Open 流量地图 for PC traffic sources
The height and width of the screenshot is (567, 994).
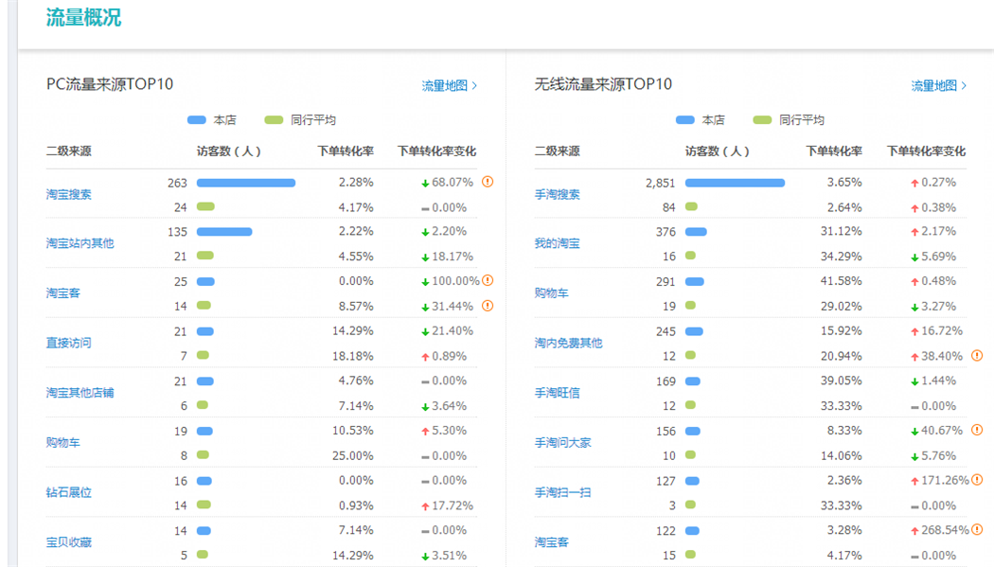click(x=449, y=86)
